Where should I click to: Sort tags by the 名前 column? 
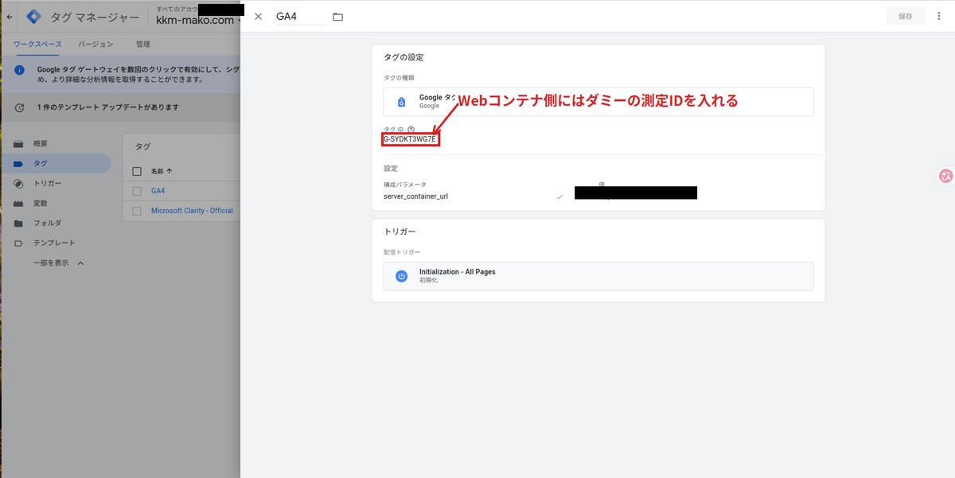click(162, 171)
